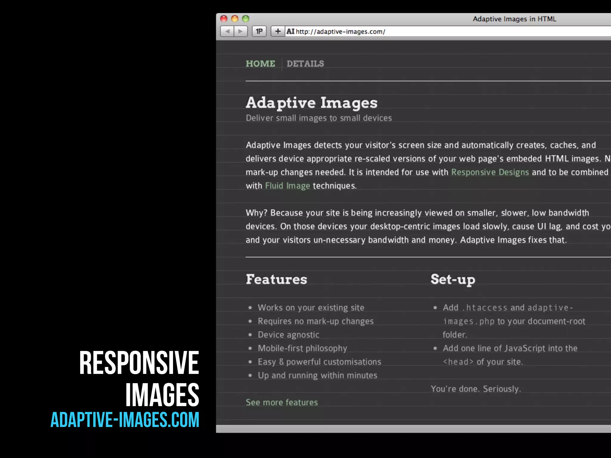This screenshot has height=458, width=611.
Task: Click the '.htaccess' code text
Action: [485, 308]
